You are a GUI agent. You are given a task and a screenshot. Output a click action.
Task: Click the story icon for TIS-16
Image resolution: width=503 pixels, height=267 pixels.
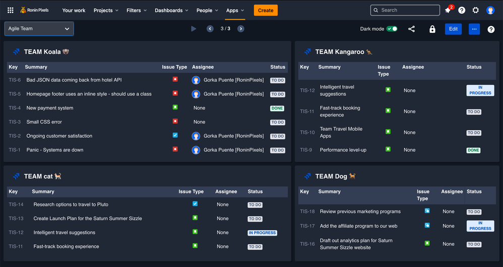click(x=427, y=243)
